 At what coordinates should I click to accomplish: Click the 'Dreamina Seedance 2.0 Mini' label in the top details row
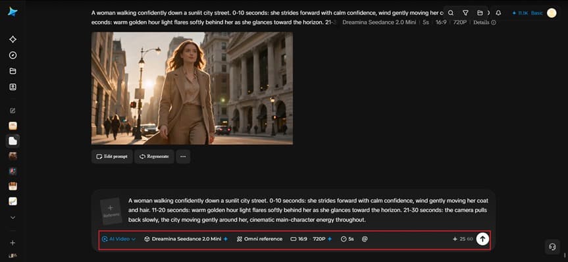point(379,22)
